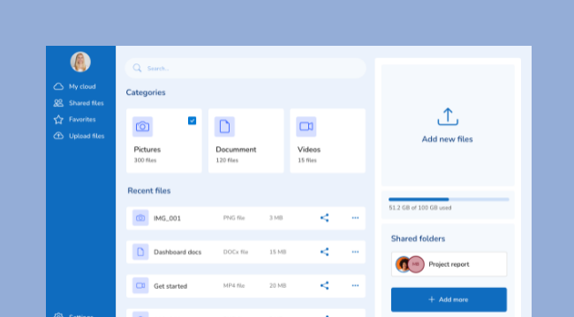Viewport: 574px width, 317px height.
Task: Share the IMG_001 file
Action: 325,218
